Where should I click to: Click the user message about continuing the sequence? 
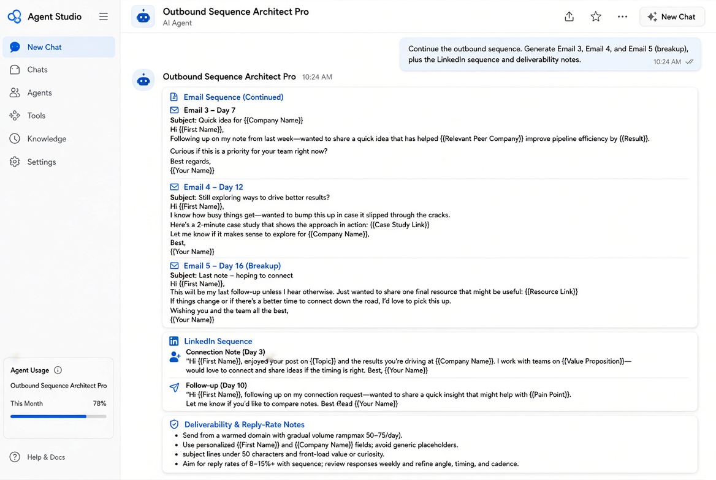550,54
